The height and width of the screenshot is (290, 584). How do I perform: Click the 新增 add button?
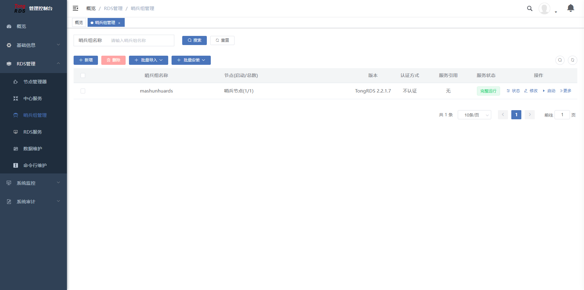pos(86,60)
